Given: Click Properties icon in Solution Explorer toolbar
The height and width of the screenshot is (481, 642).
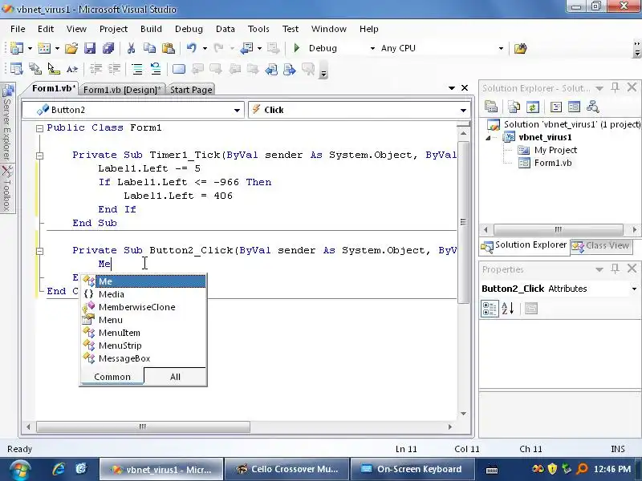Looking at the screenshot, I should pyautogui.click(x=491, y=107).
